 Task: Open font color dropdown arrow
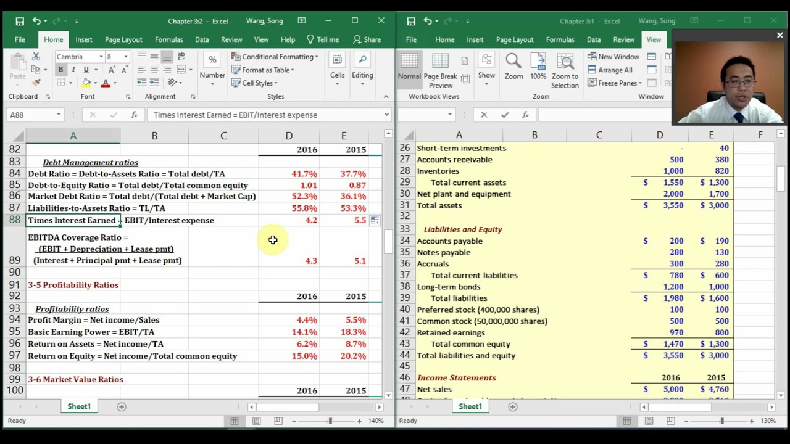point(115,83)
